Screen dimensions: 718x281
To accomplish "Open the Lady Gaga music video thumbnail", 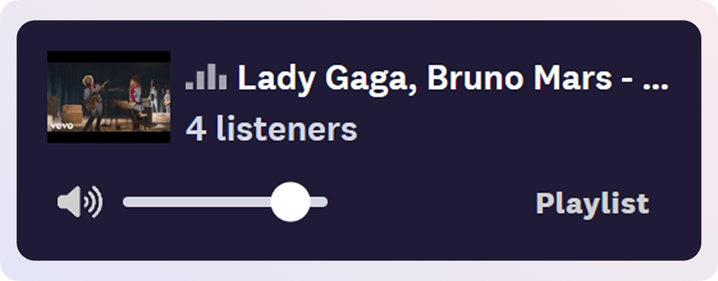I will 109,97.
